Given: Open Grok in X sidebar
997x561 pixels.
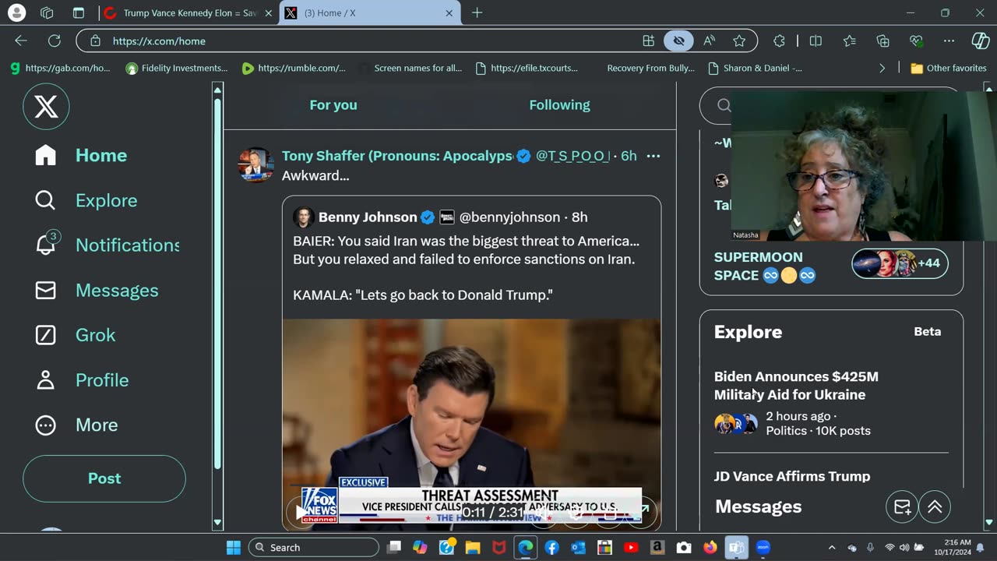Looking at the screenshot, I should (x=76, y=335).
